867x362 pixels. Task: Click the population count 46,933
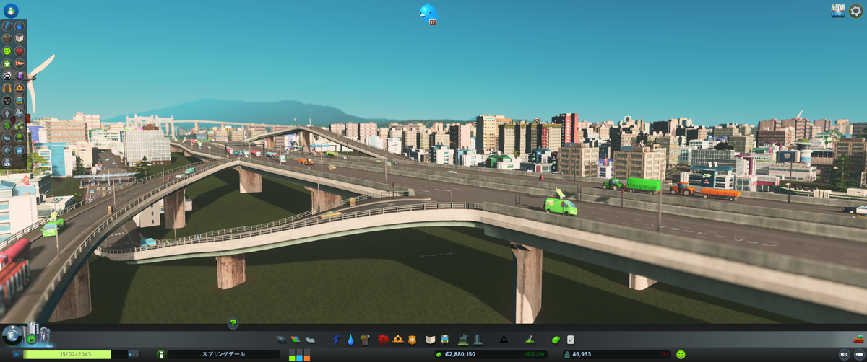click(582, 354)
